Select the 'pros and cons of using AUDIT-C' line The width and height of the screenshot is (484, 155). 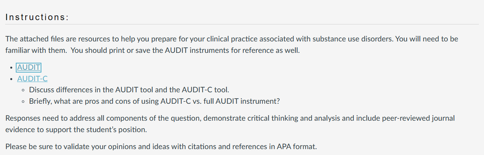(x=155, y=101)
